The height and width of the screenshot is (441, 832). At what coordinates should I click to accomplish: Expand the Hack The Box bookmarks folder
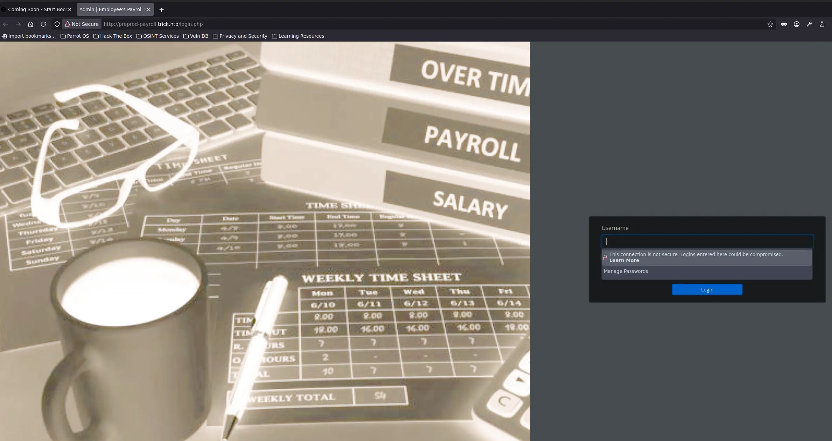pyautogui.click(x=113, y=36)
